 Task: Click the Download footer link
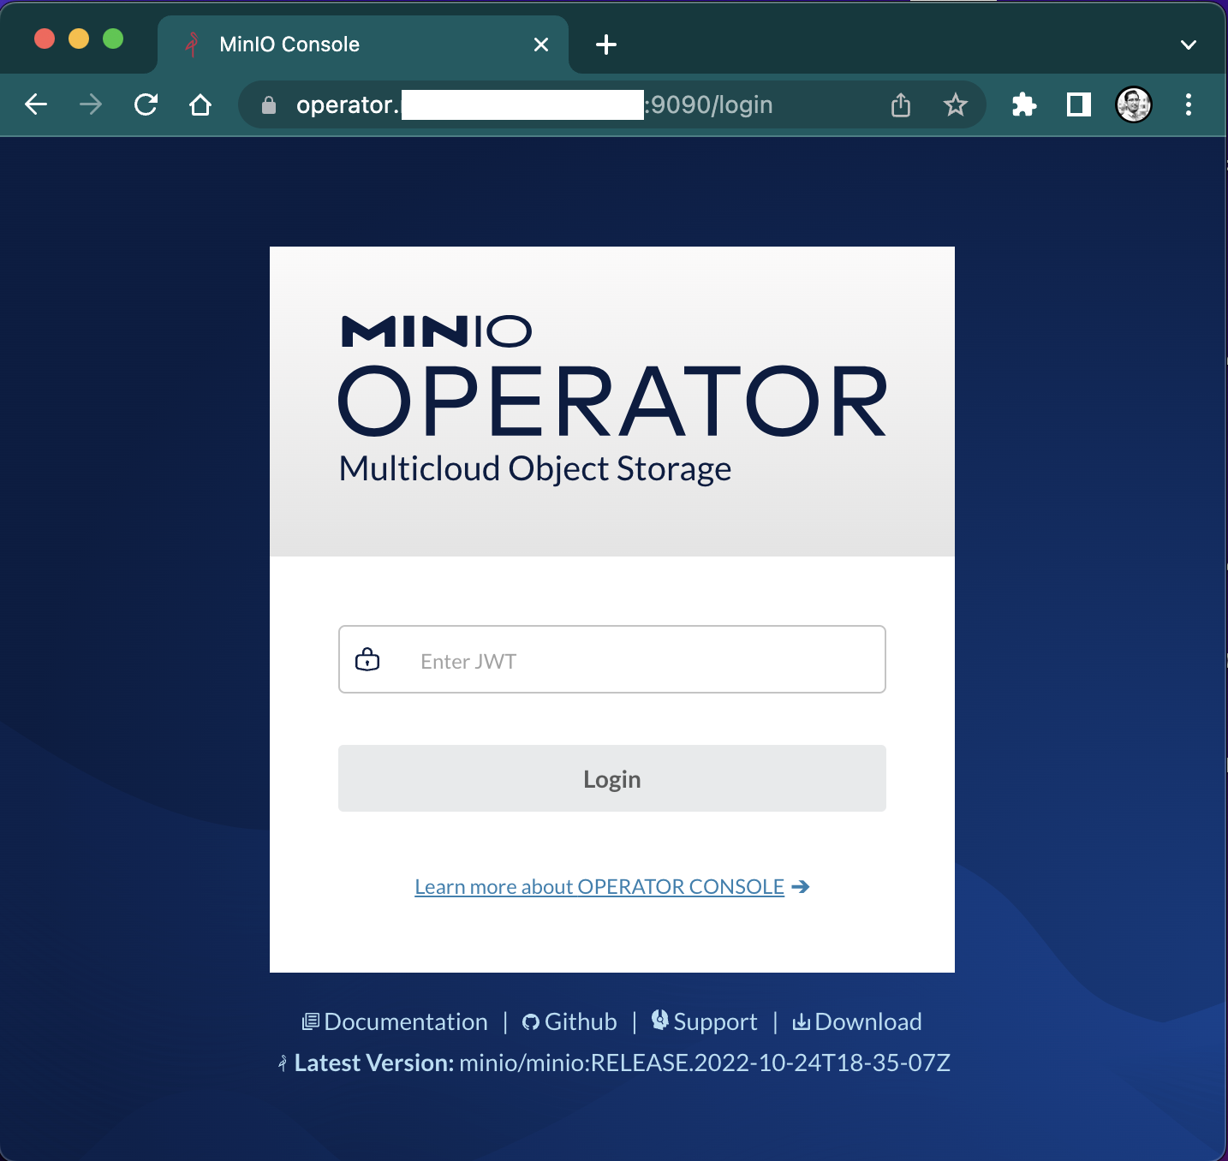(x=867, y=1021)
